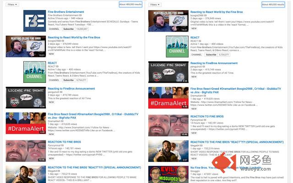Open License FBE Shows thumbnail in the left pane
Screen dimensions: 293x183
coord(26,97)
